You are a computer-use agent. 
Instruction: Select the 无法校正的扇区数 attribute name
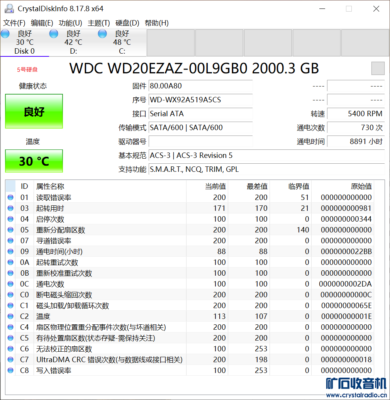tap(64, 349)
